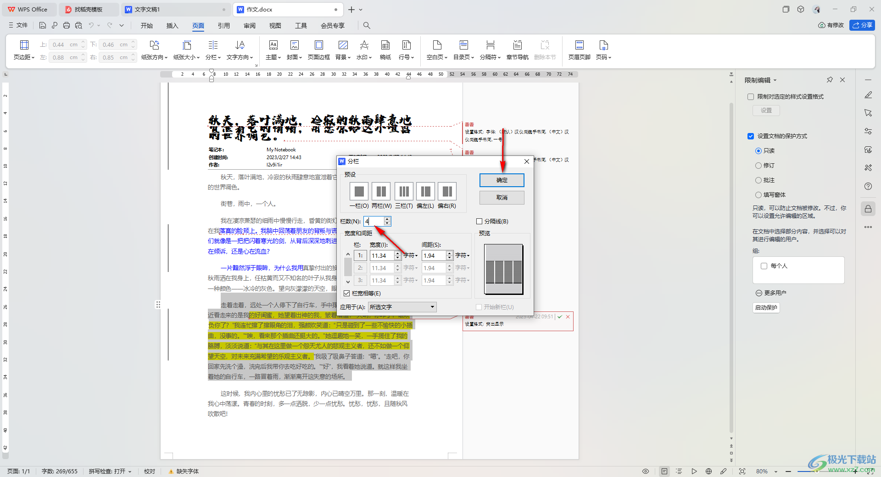Click the number of columns input field
The height and width of the screenshot is (477, 881).
374,222
